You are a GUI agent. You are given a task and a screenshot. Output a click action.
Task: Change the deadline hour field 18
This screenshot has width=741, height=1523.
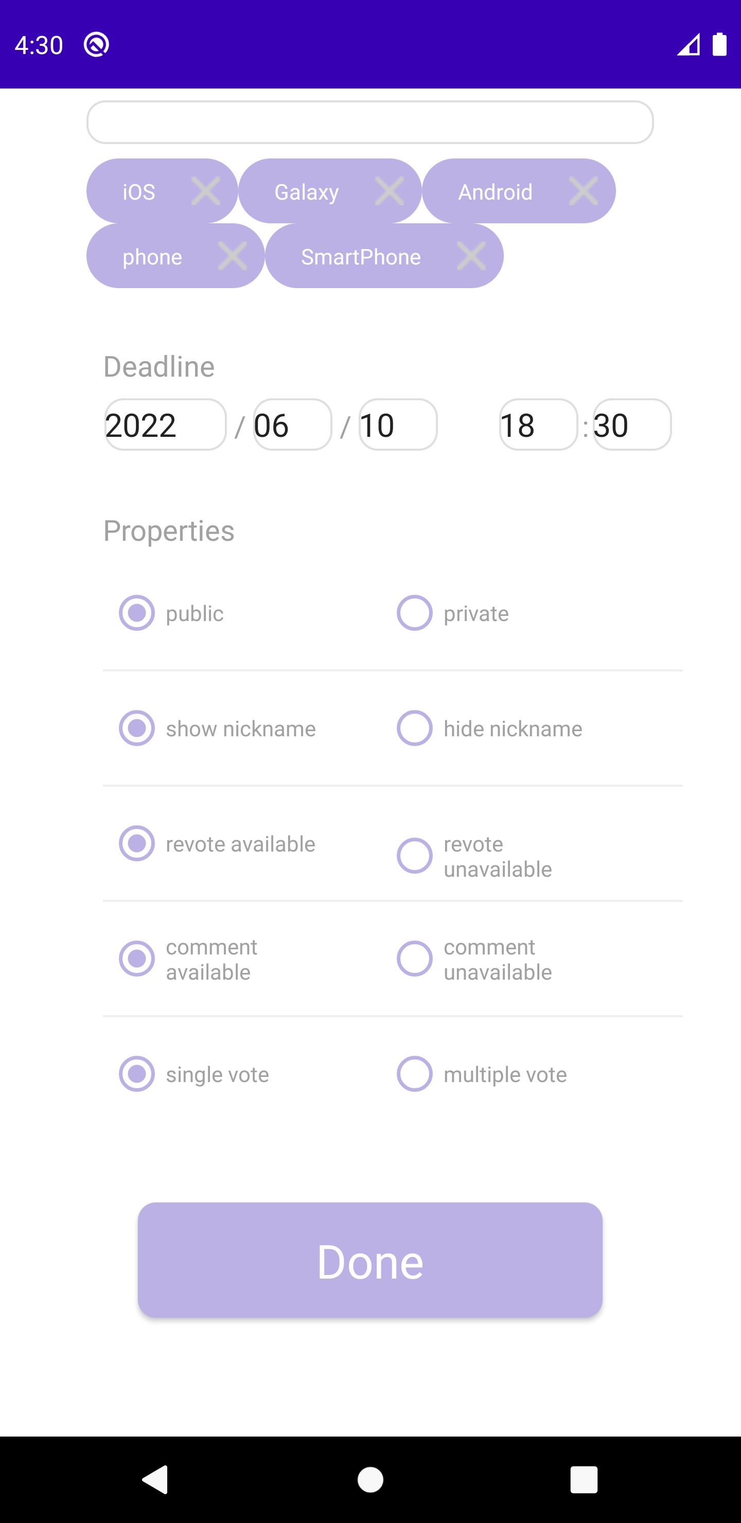coord(538,424)
